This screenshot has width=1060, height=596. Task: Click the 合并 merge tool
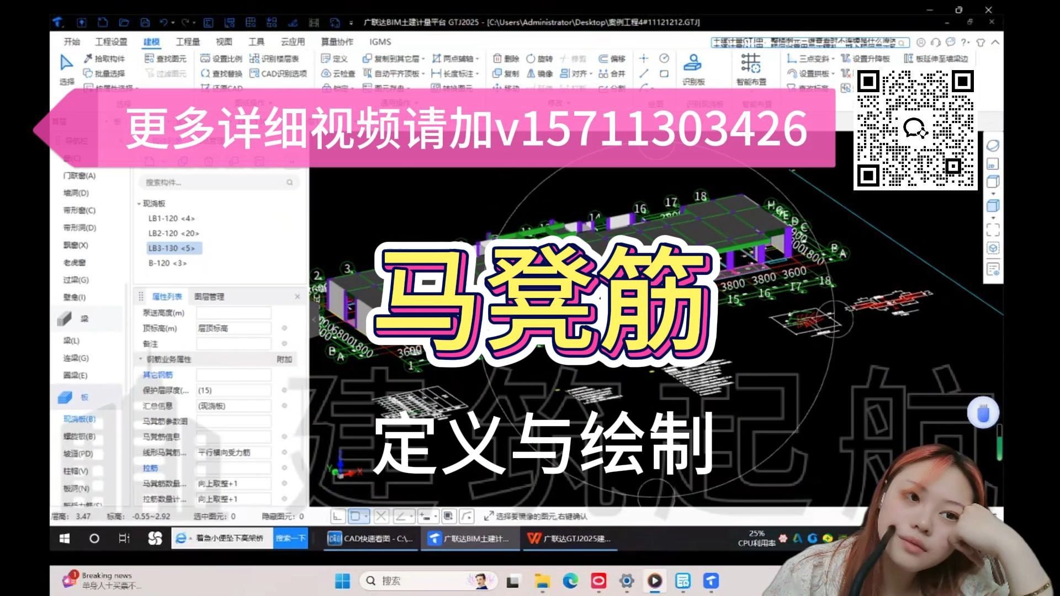(x=612, y=73)
